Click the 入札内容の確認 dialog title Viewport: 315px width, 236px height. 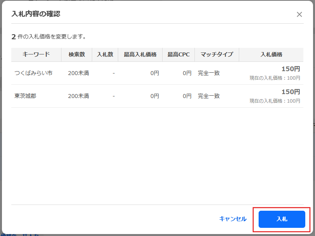(36, 14)
